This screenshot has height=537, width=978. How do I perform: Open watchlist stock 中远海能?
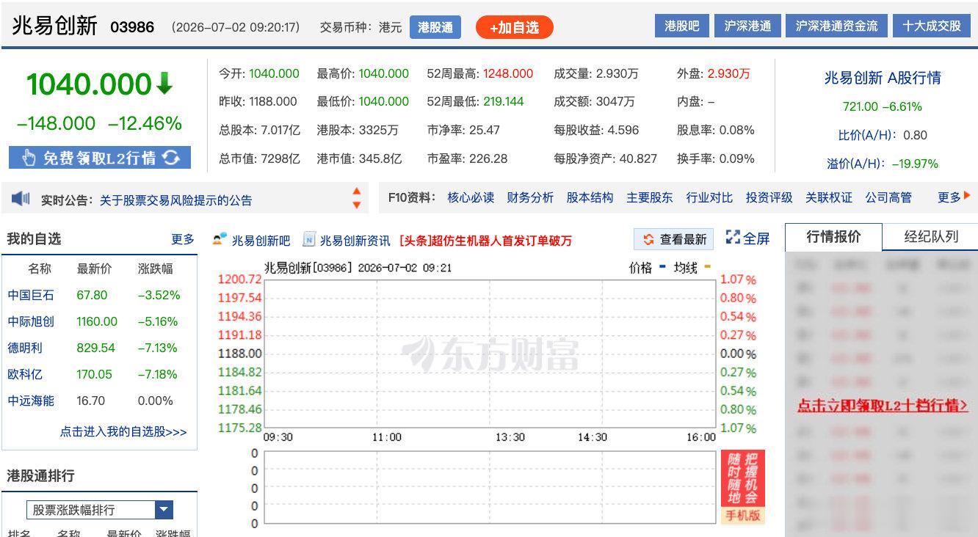[x=31, y=401]
